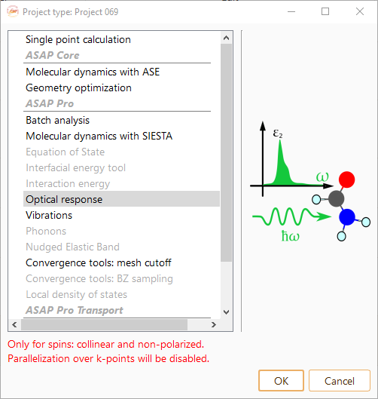Close the Project type dialog
This screenshot has width=378, height=399.
(360, 11)
